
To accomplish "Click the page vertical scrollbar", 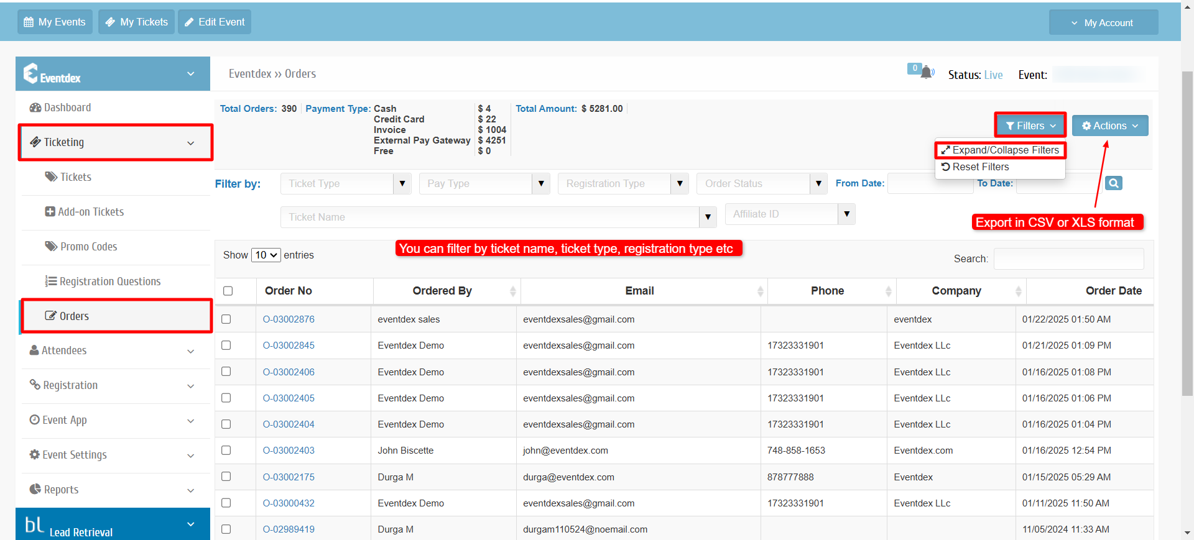I will [1187, 233].
